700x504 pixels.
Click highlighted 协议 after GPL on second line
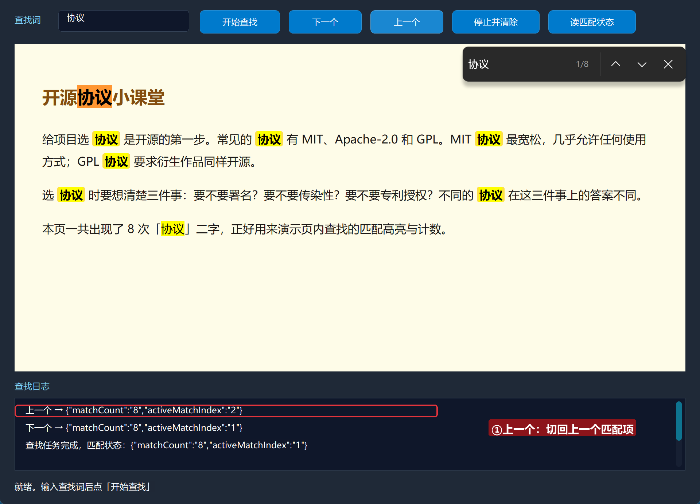tap(116, 161)
